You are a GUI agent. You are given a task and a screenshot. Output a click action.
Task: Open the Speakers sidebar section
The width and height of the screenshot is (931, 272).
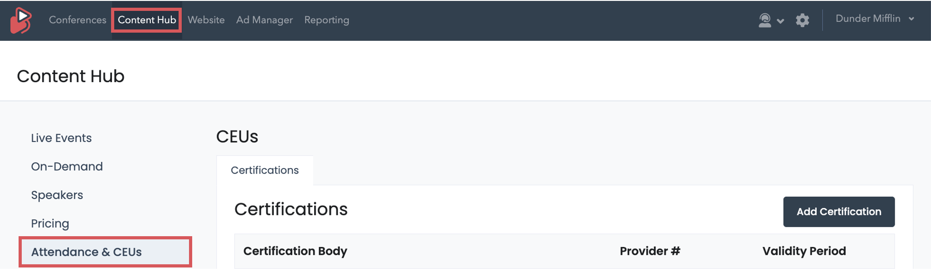click(57, 195)
